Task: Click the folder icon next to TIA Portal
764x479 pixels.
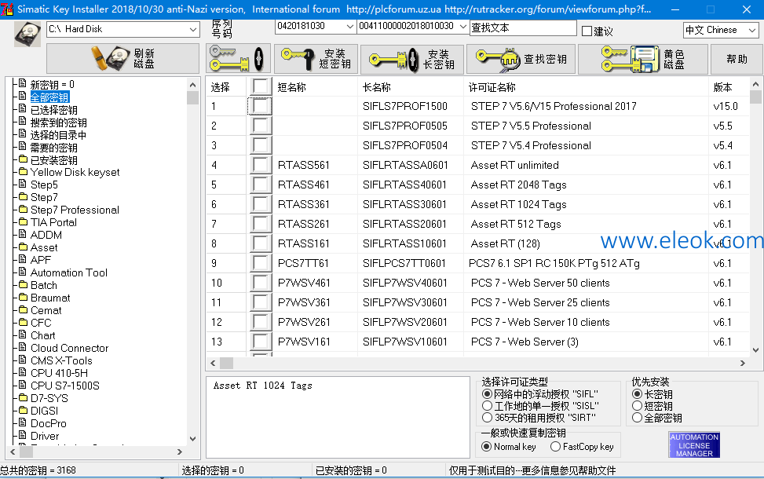Action: (x=23, y=222)
